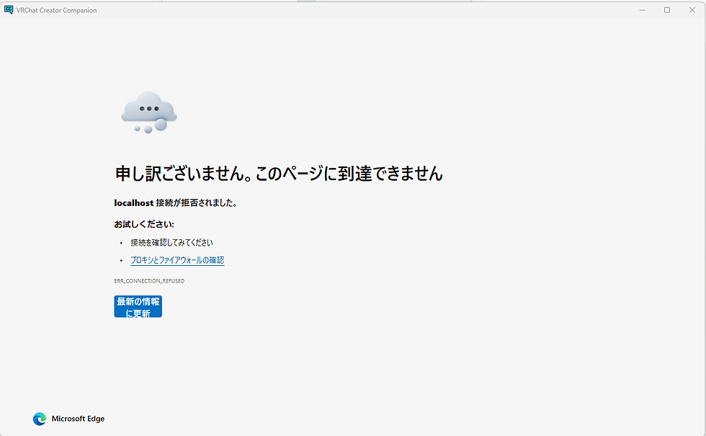Click the bold localhost text in the message
Viewport: 706px width, 436px height.
(x=128, y=203)
